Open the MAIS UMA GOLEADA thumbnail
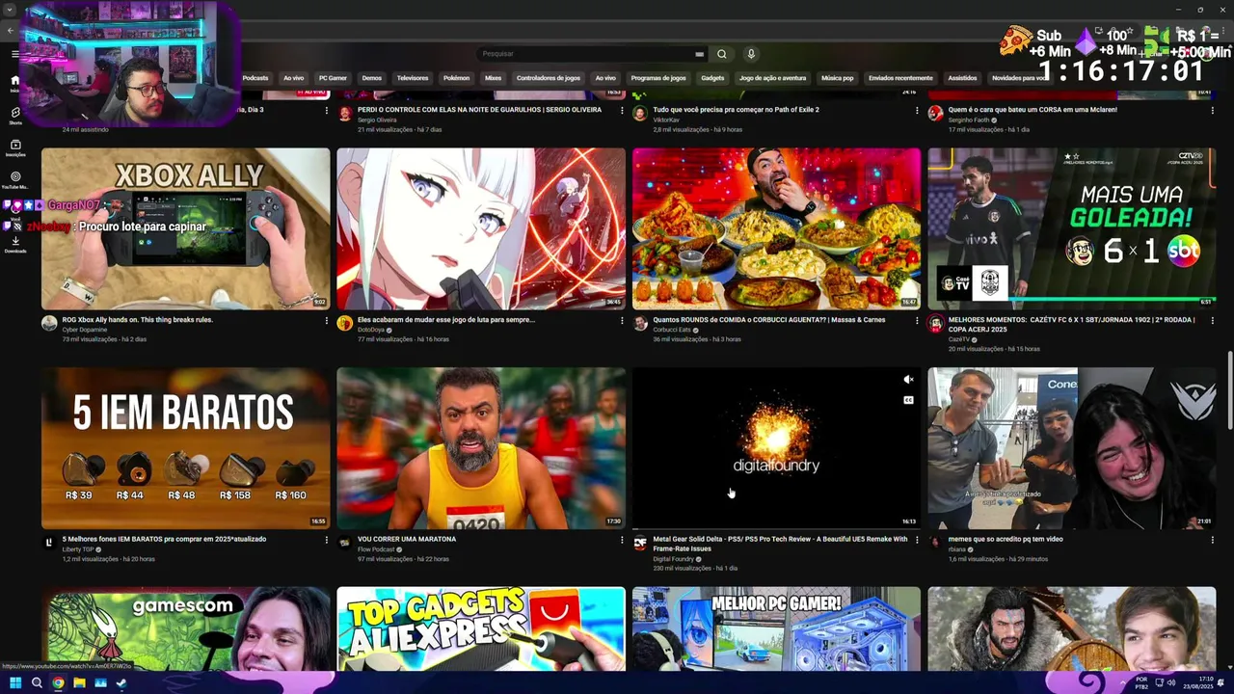 pyautogui.click(x=1072, y=228)
